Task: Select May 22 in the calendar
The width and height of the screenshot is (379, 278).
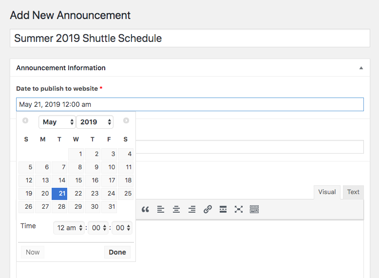Action: point(76,194)
